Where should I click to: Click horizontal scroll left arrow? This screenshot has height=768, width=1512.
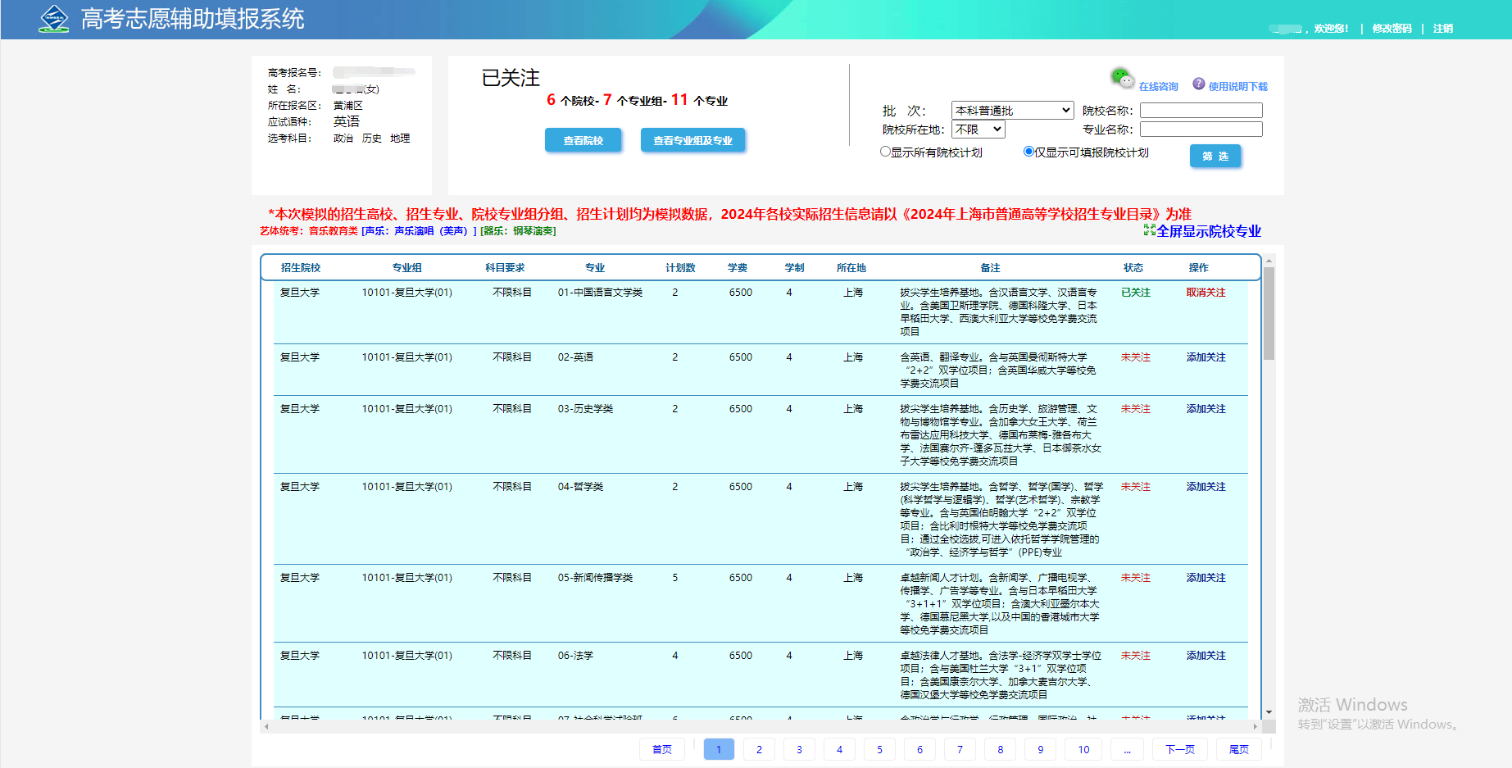(x=266, y=726)
